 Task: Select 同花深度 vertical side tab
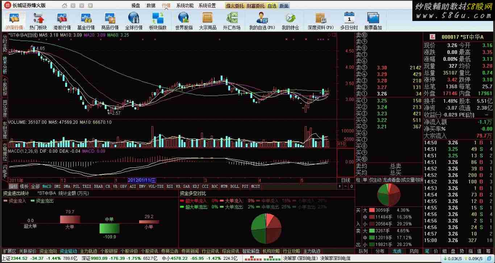[x=5, y=109]
